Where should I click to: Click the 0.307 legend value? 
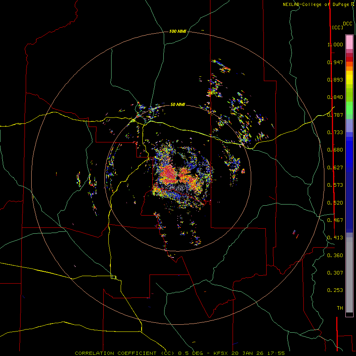point(335,273)
